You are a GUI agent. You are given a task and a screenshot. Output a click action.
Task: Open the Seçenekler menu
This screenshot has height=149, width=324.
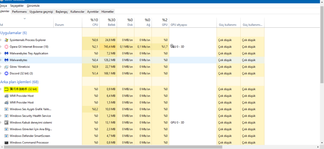pos(17,6)
